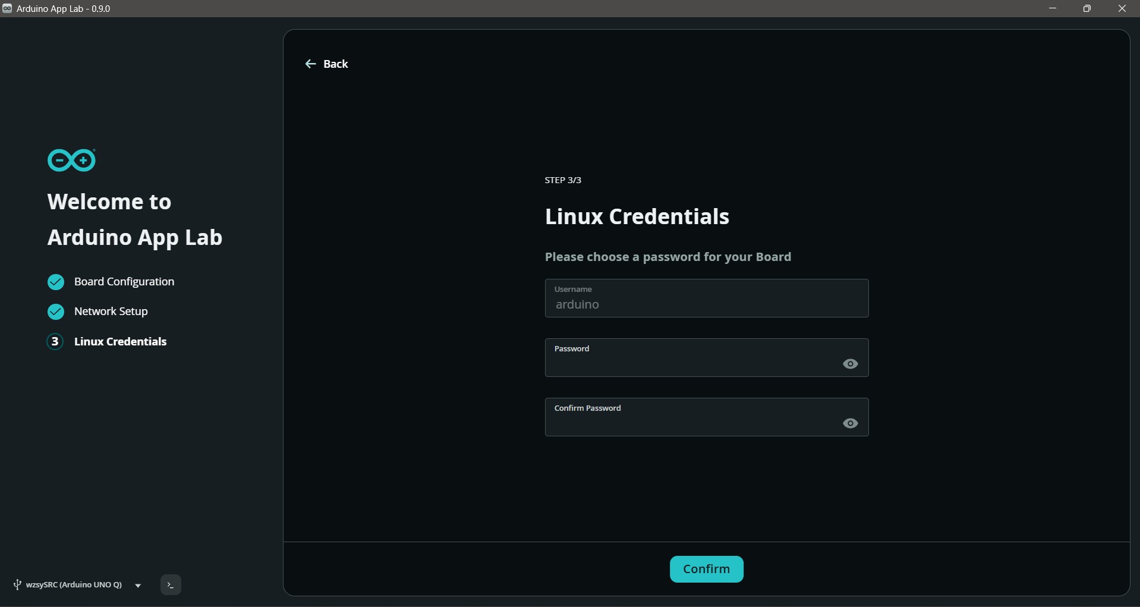Confirm the Linux credentials
This screenshot has width=1140, height=607.
coord(707,569)
